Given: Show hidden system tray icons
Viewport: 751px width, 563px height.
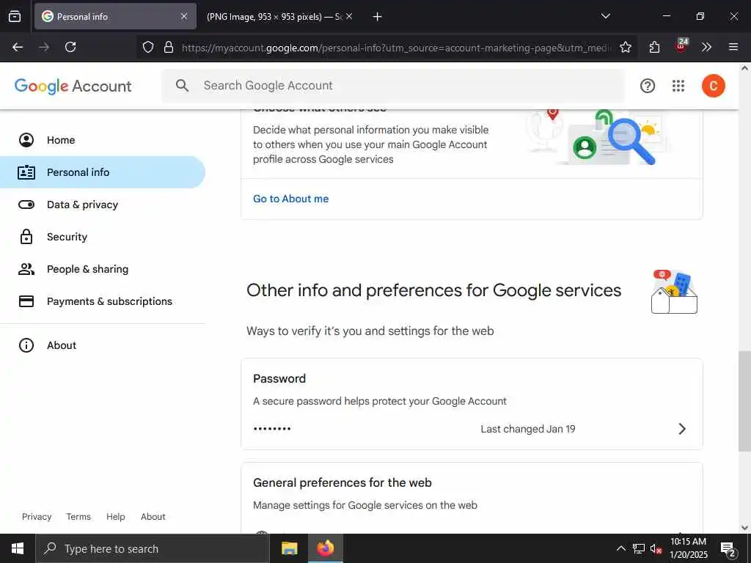Looking at the screenshot, I should [x=620, y=548].
